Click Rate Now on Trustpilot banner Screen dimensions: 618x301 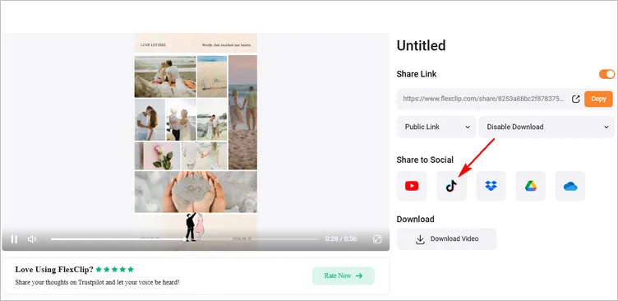coord(344,276)
